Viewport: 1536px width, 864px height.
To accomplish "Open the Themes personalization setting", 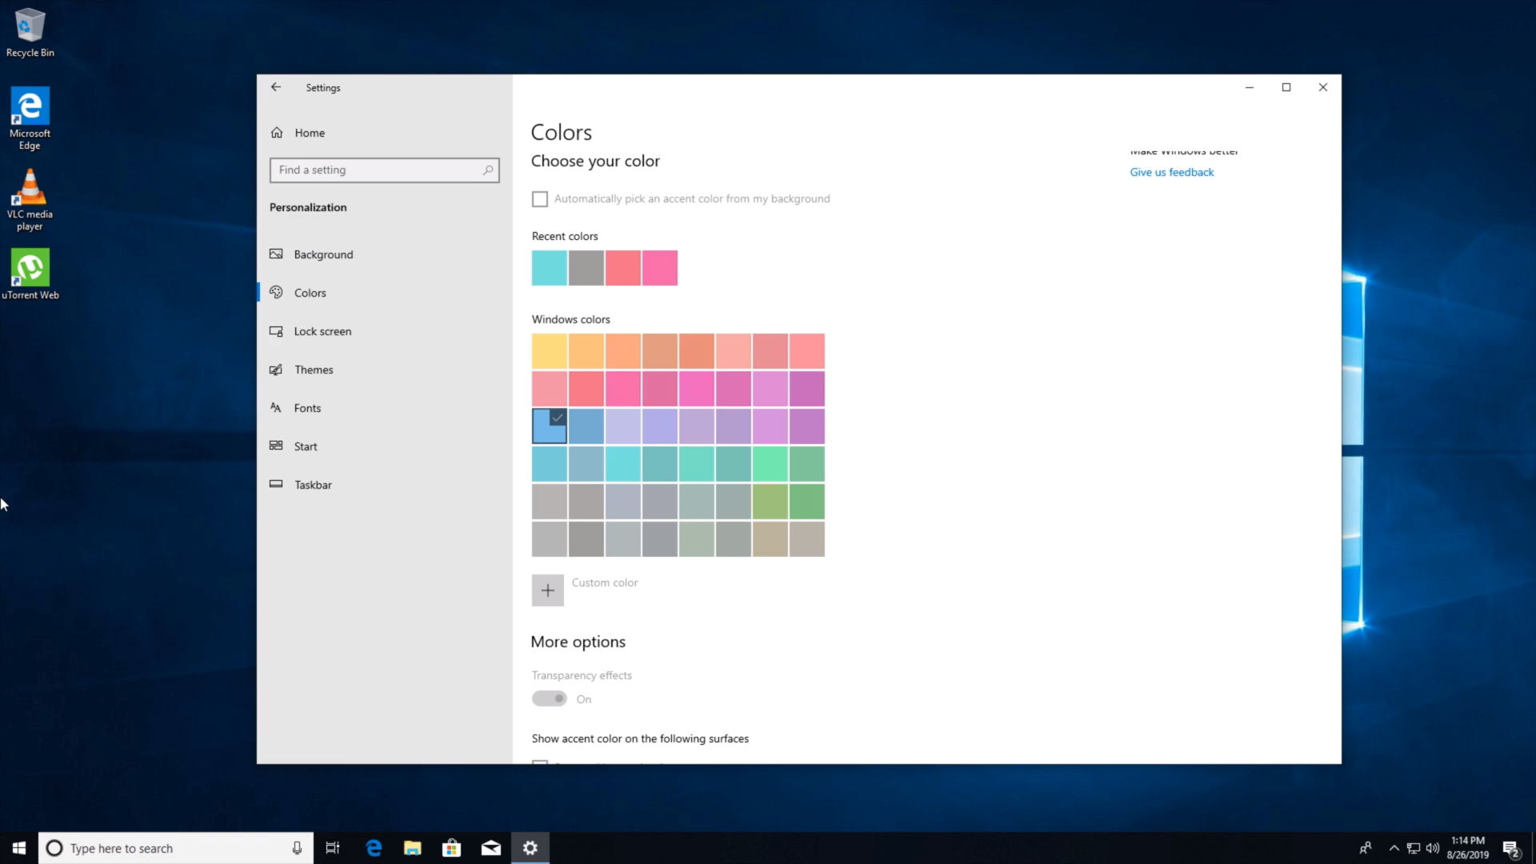I will pyautogui.click(x=314, y=370).
